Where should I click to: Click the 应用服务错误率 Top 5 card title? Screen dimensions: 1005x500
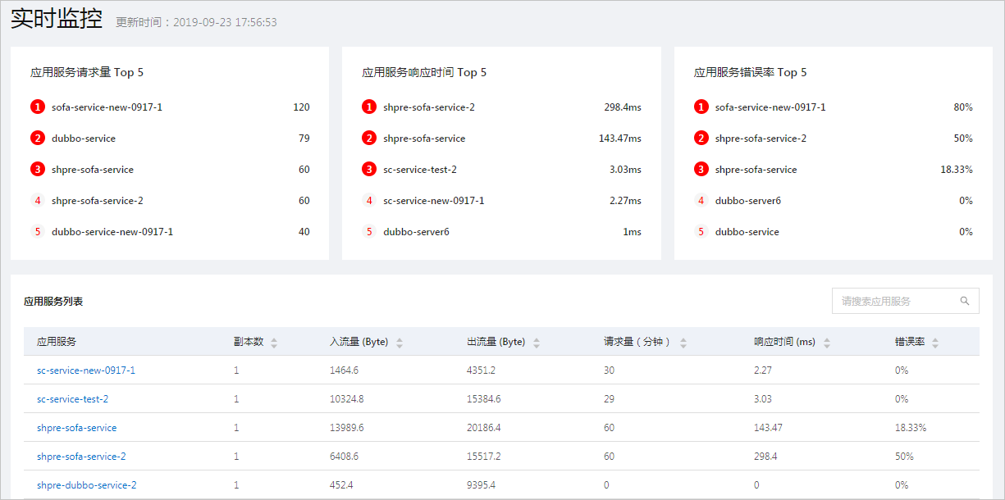tap(751, 72)
